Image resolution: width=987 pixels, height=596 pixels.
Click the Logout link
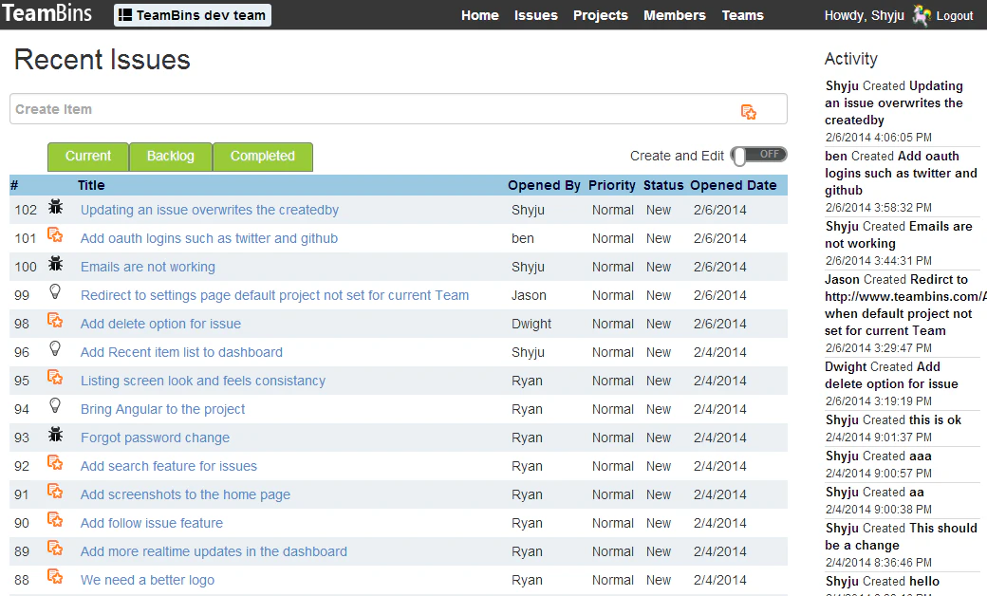tap(955, 16)
